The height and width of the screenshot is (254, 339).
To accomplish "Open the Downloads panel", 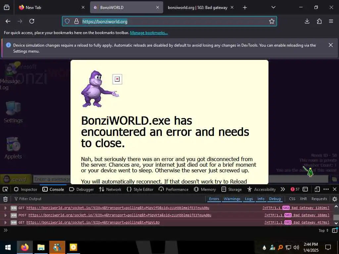I will pyautogui.click(x=307, y=21).
